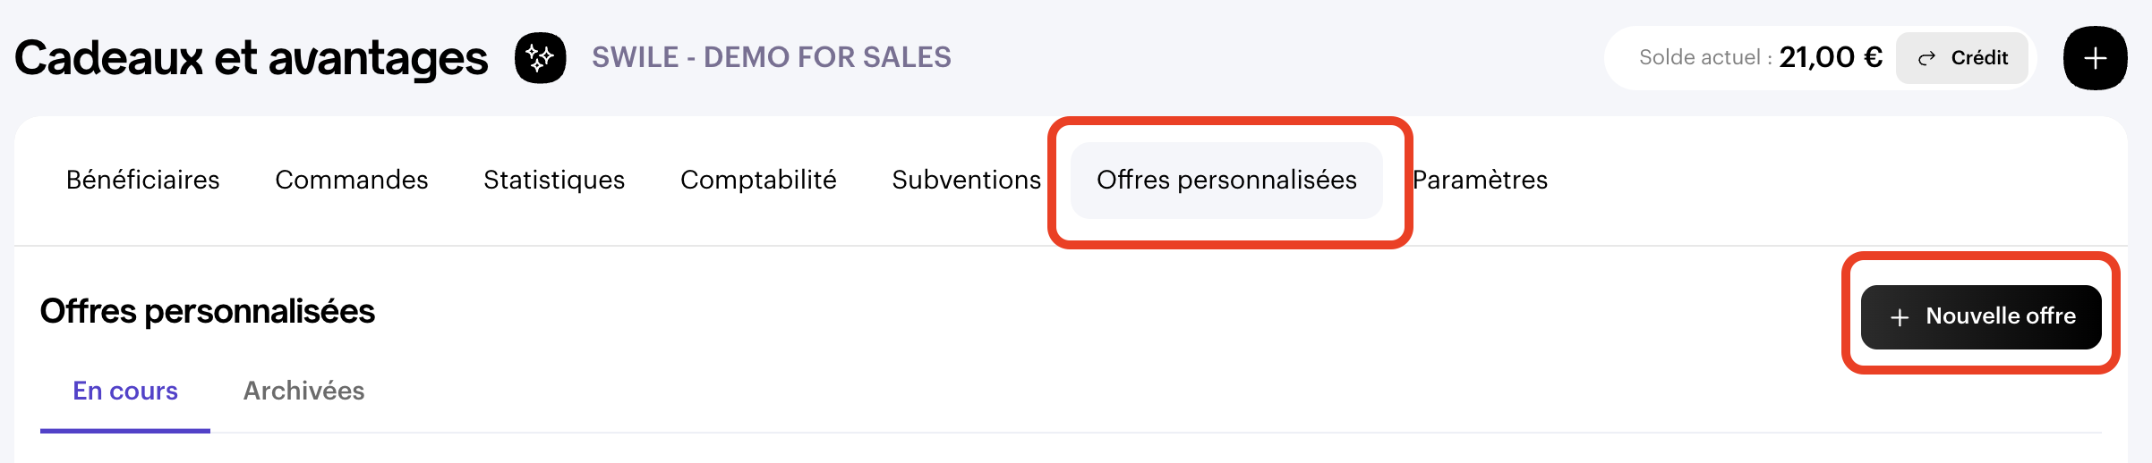Select the highlighted Offres personnalisées navigation tab

pyautogui.click(x=1226, y=180)
